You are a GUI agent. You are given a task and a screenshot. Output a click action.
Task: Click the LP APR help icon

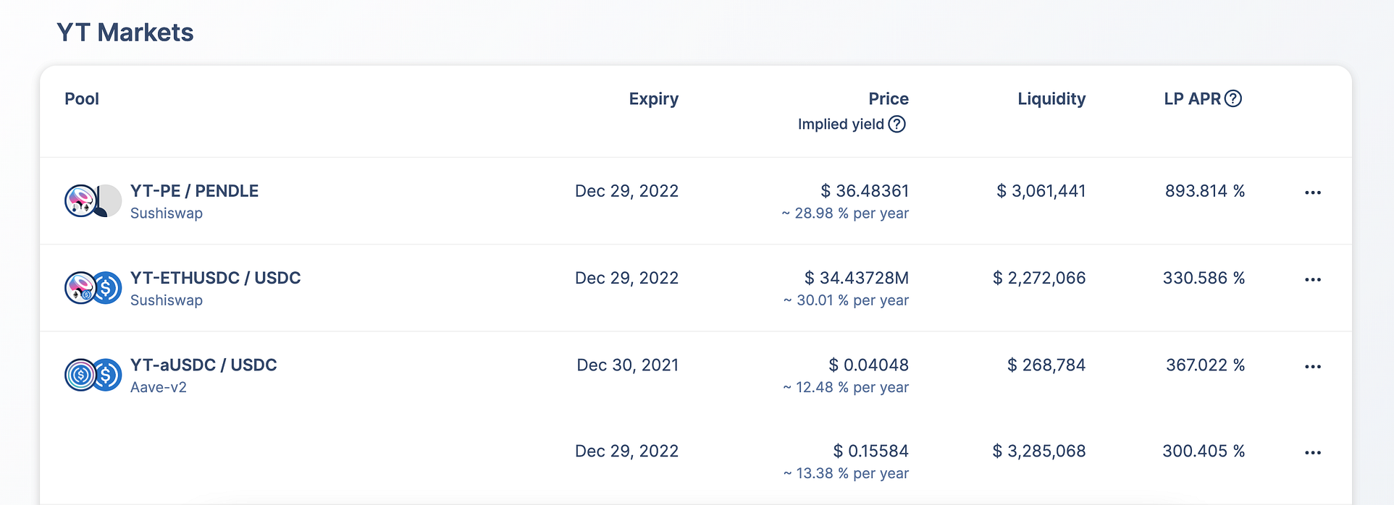coord(1233,99)
